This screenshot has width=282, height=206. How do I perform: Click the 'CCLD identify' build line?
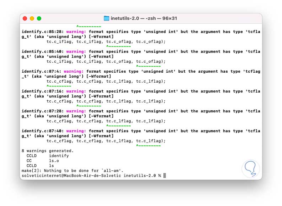click(x=48, y=156)
